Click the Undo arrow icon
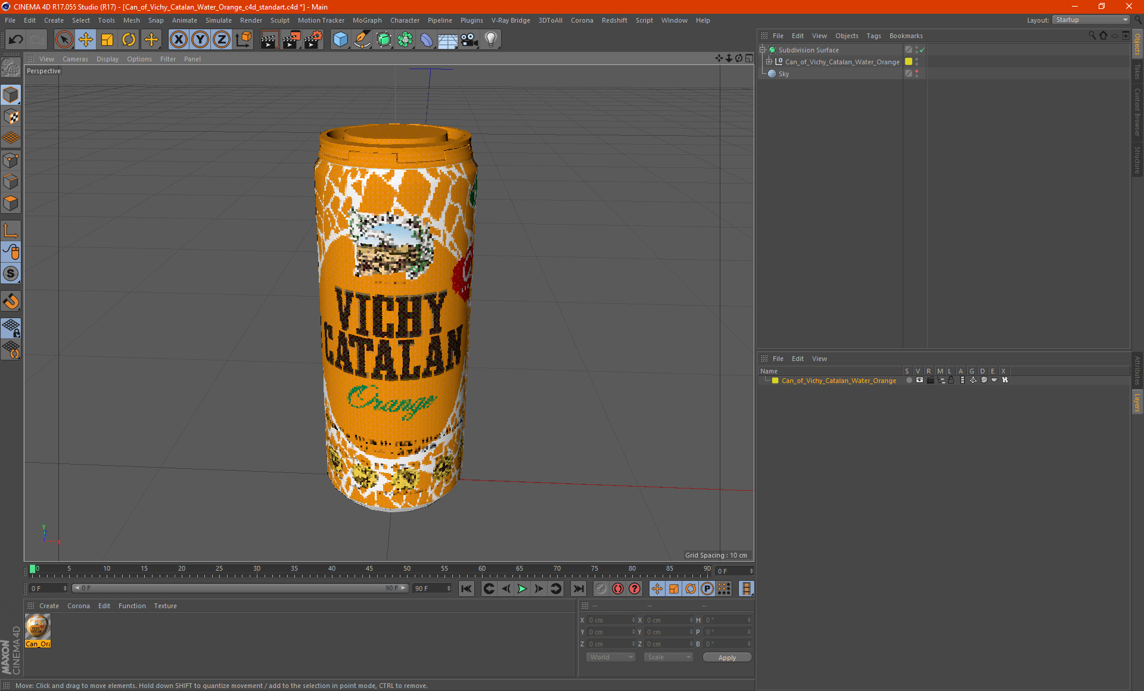Viewport: 1144px width, 691px height. (15, 40)
